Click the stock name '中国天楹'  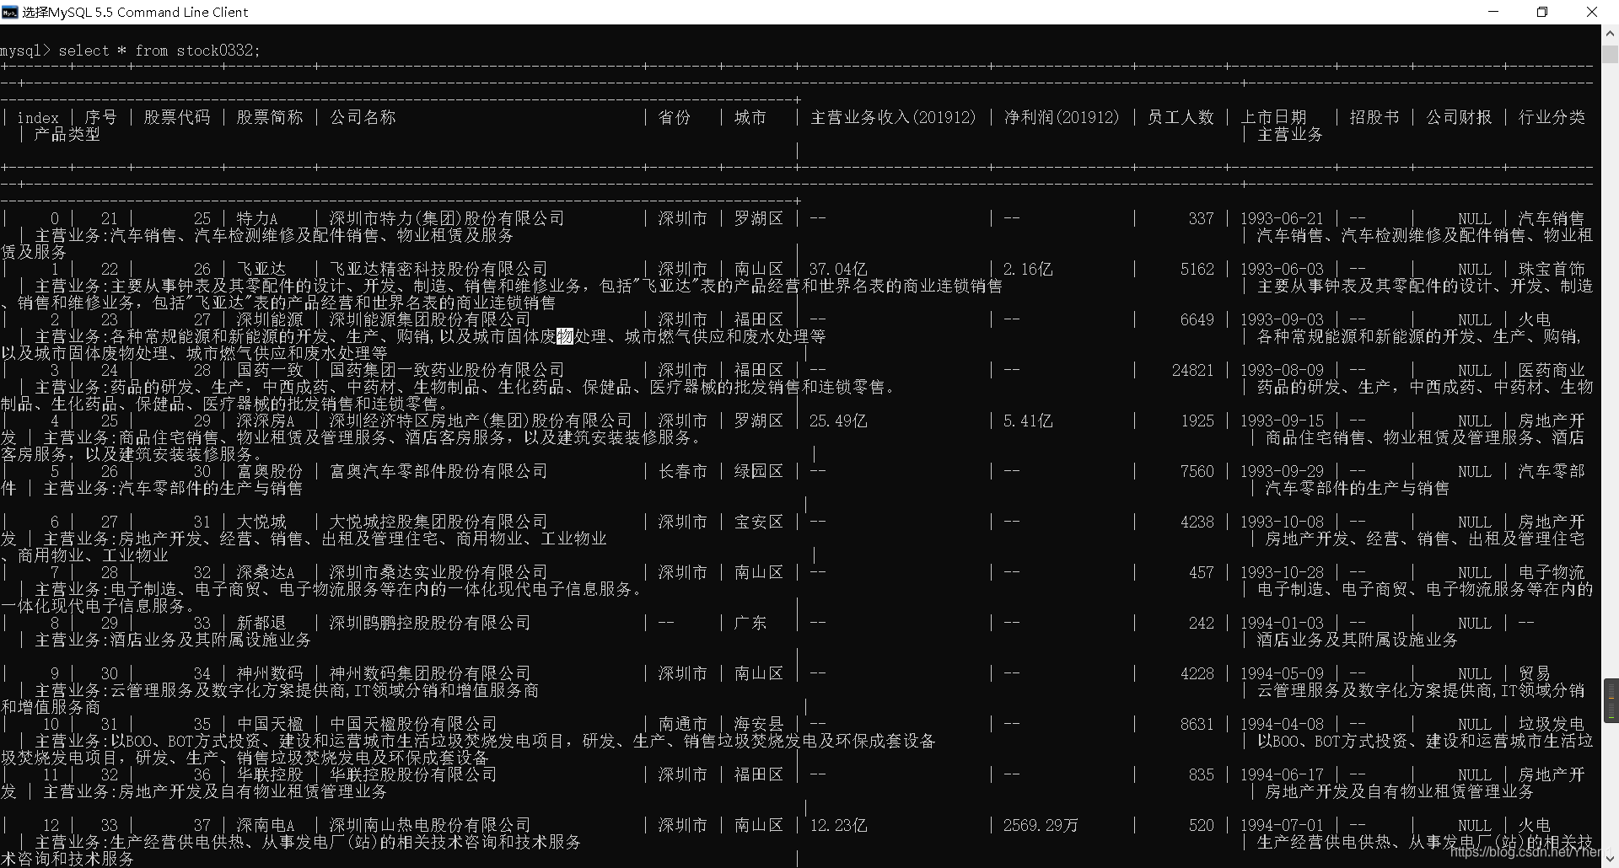(269, 724)
